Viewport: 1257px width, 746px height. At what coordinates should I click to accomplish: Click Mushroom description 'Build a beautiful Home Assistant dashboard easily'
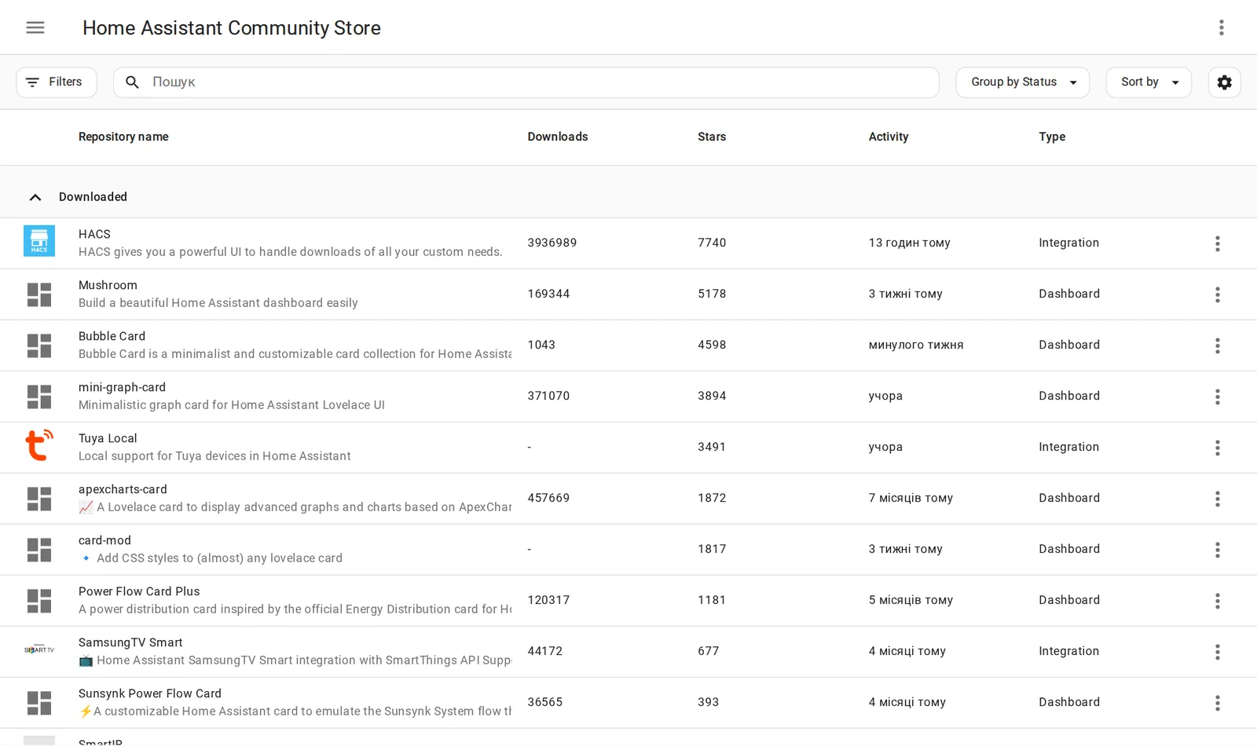(x=218, y=303)
